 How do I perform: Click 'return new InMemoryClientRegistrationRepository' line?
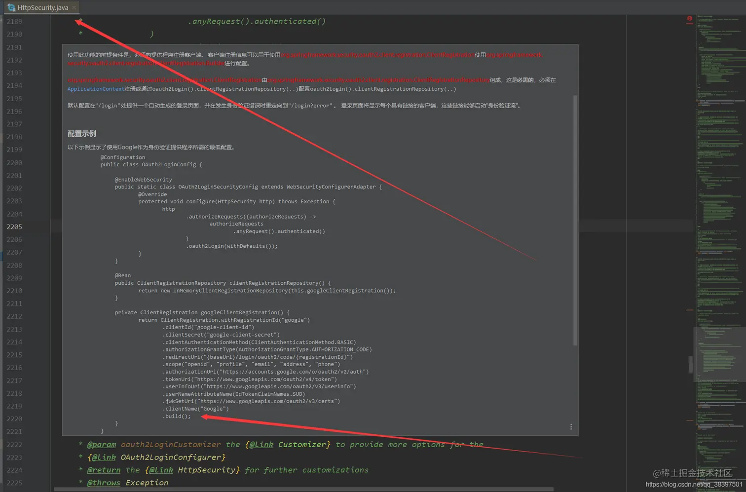pyautogui.click(x=267, y=291)
